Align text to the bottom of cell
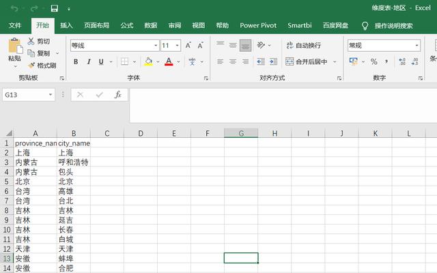The image size is (437, 273). 246,45
